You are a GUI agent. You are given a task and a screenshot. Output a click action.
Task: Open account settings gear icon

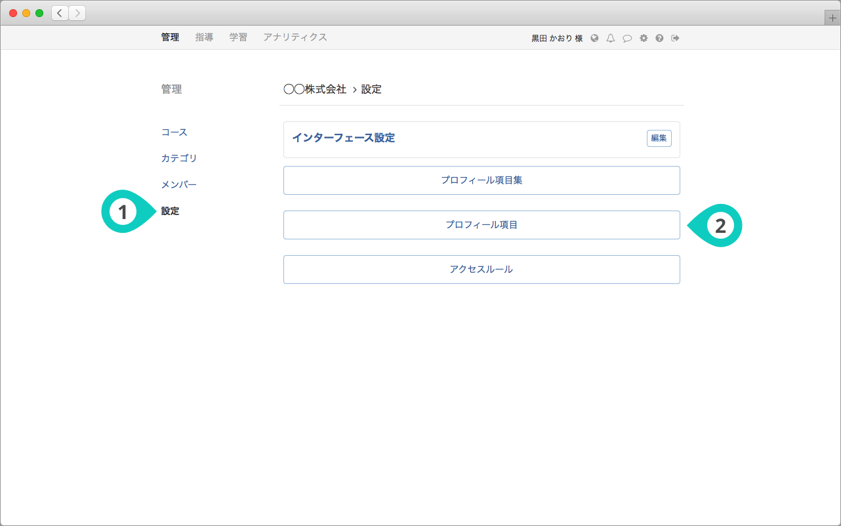pos(644,38)
